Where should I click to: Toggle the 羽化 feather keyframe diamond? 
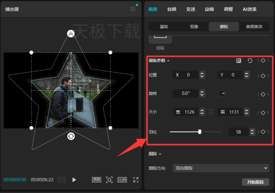point(263,132)
